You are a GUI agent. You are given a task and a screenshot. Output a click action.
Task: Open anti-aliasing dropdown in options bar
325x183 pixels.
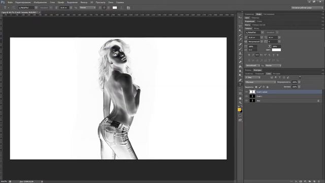88,8
